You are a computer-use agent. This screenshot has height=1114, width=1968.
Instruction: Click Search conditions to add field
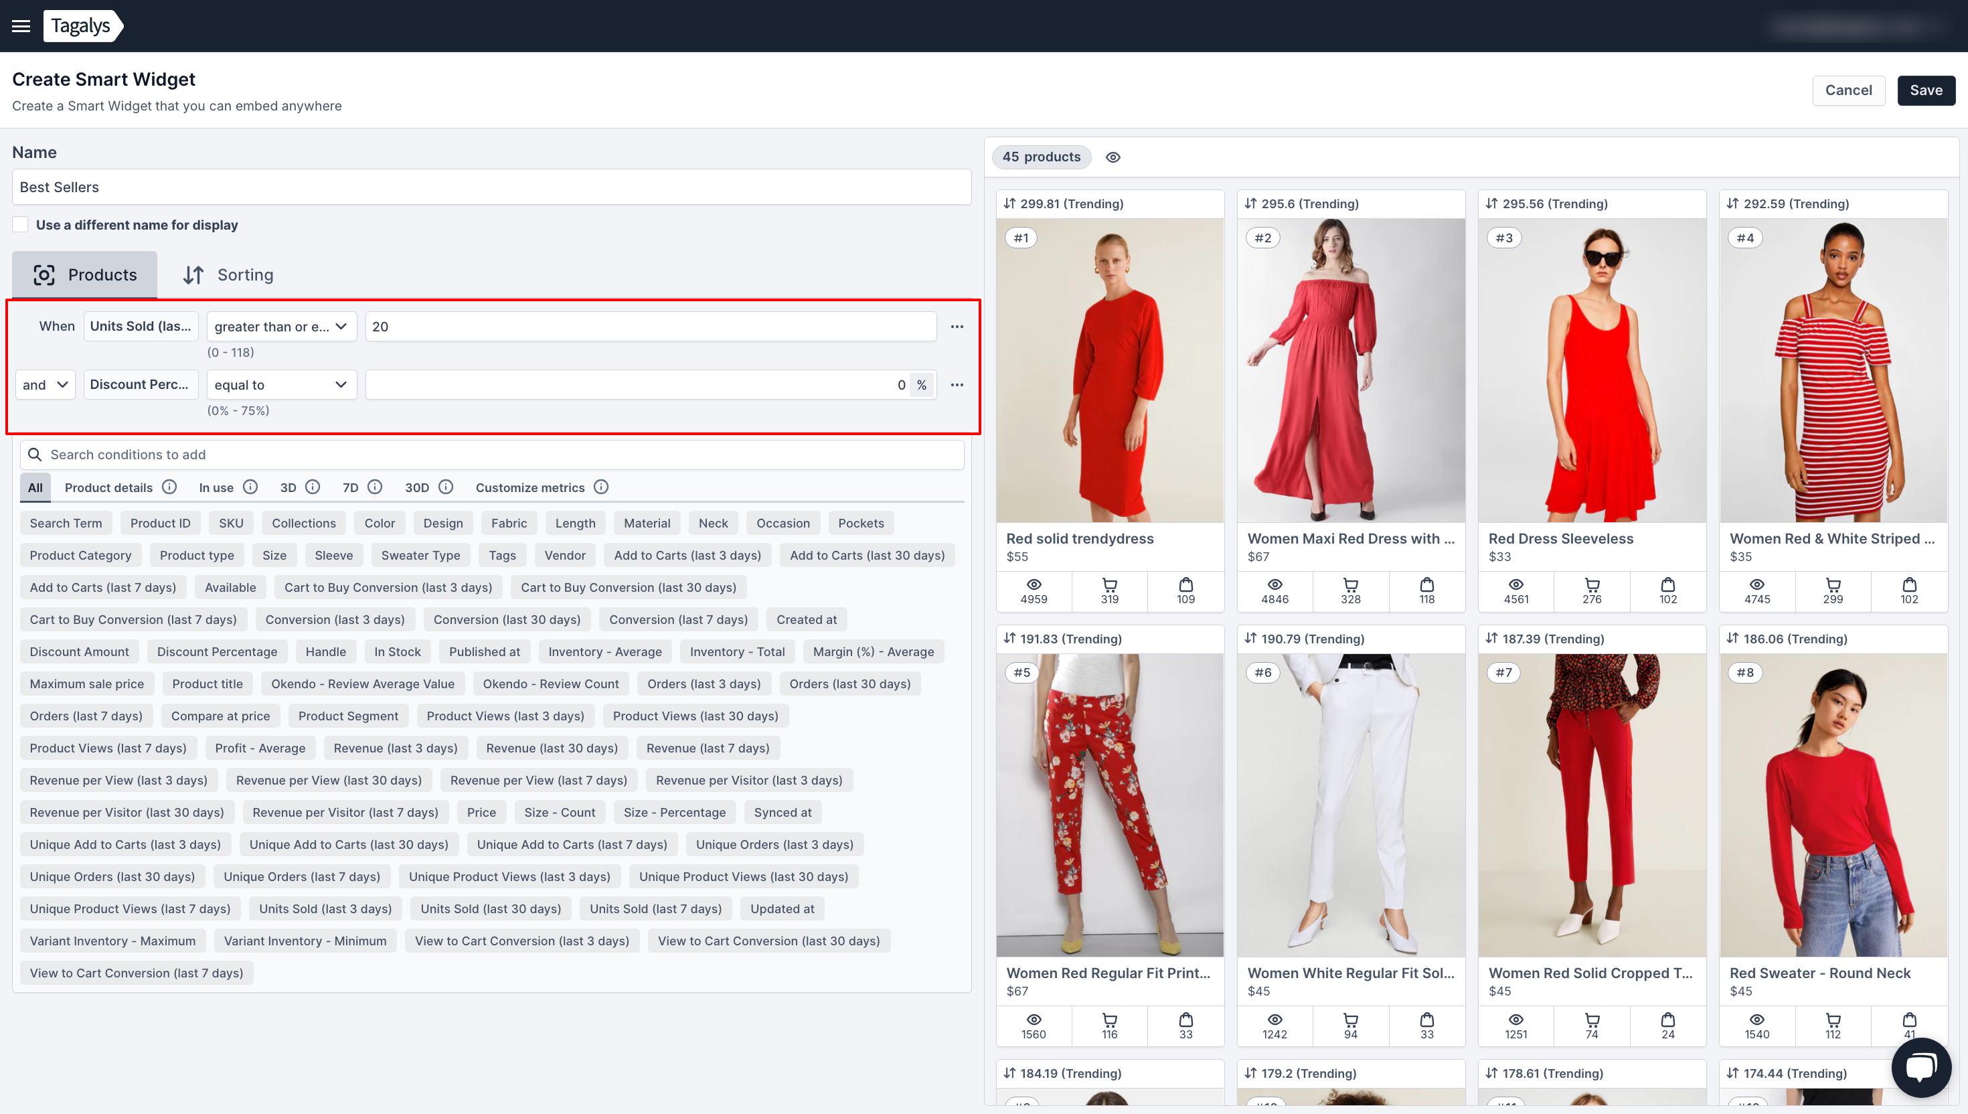tap(491, 455)
